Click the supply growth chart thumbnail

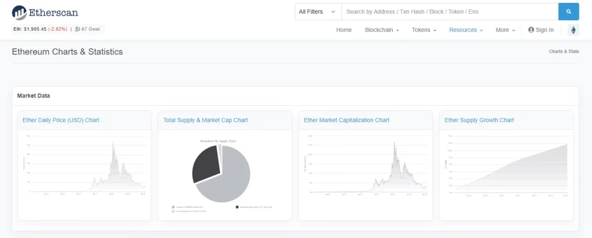pos(506,168)
